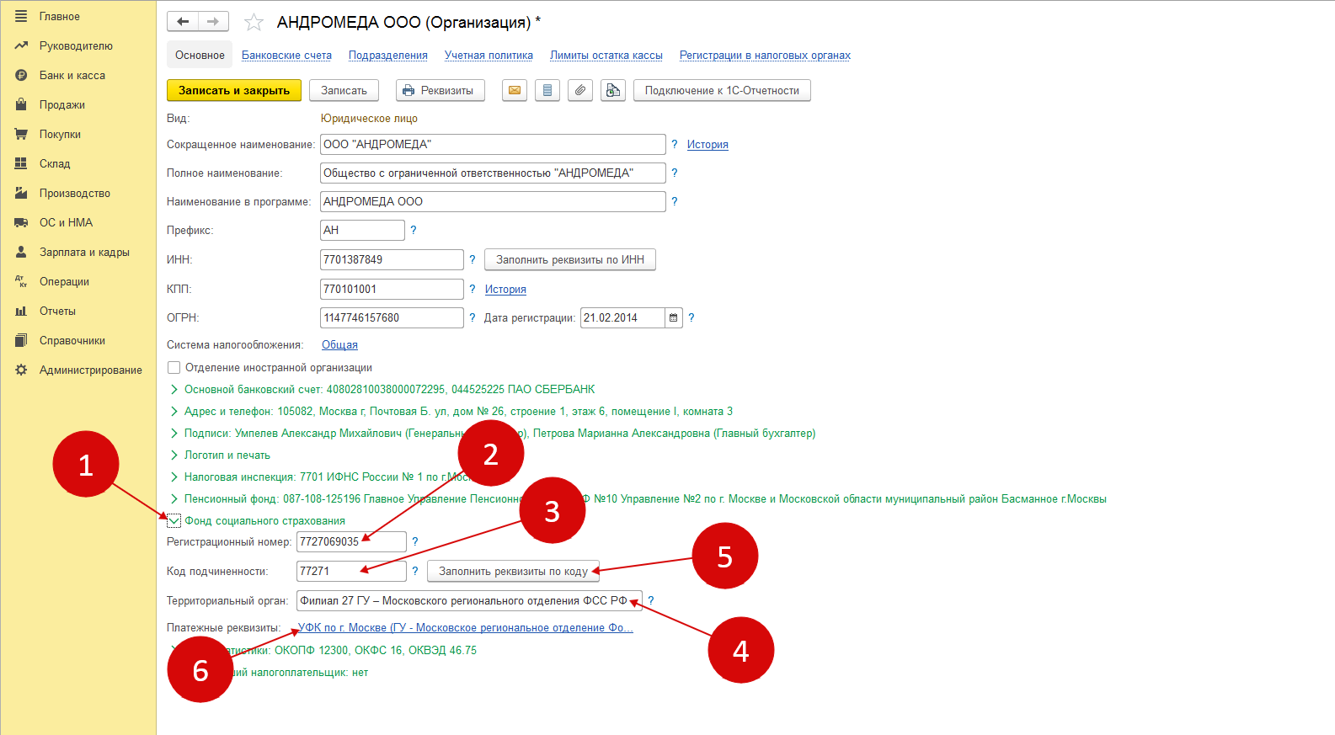Expand Основной банковский счет section
Image resolution: width=1335 pixels, height=735 pixels.
pos(174,390)
